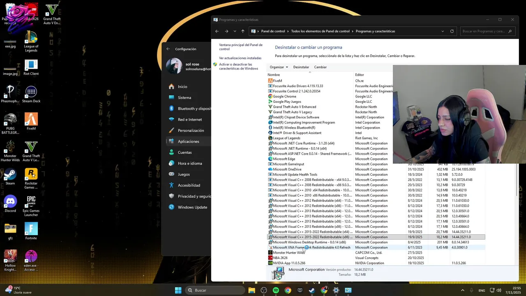Screen dimensions: 526x296
Task: Click the Cambiar toolbar button
Action: click(x=321, y=67)
